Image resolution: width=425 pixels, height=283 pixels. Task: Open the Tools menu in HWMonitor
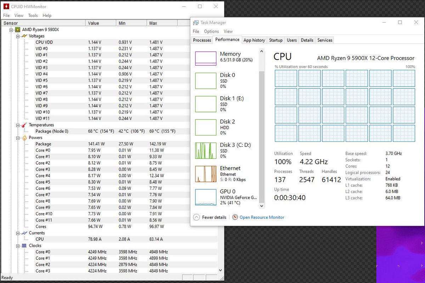click(33, 16)
